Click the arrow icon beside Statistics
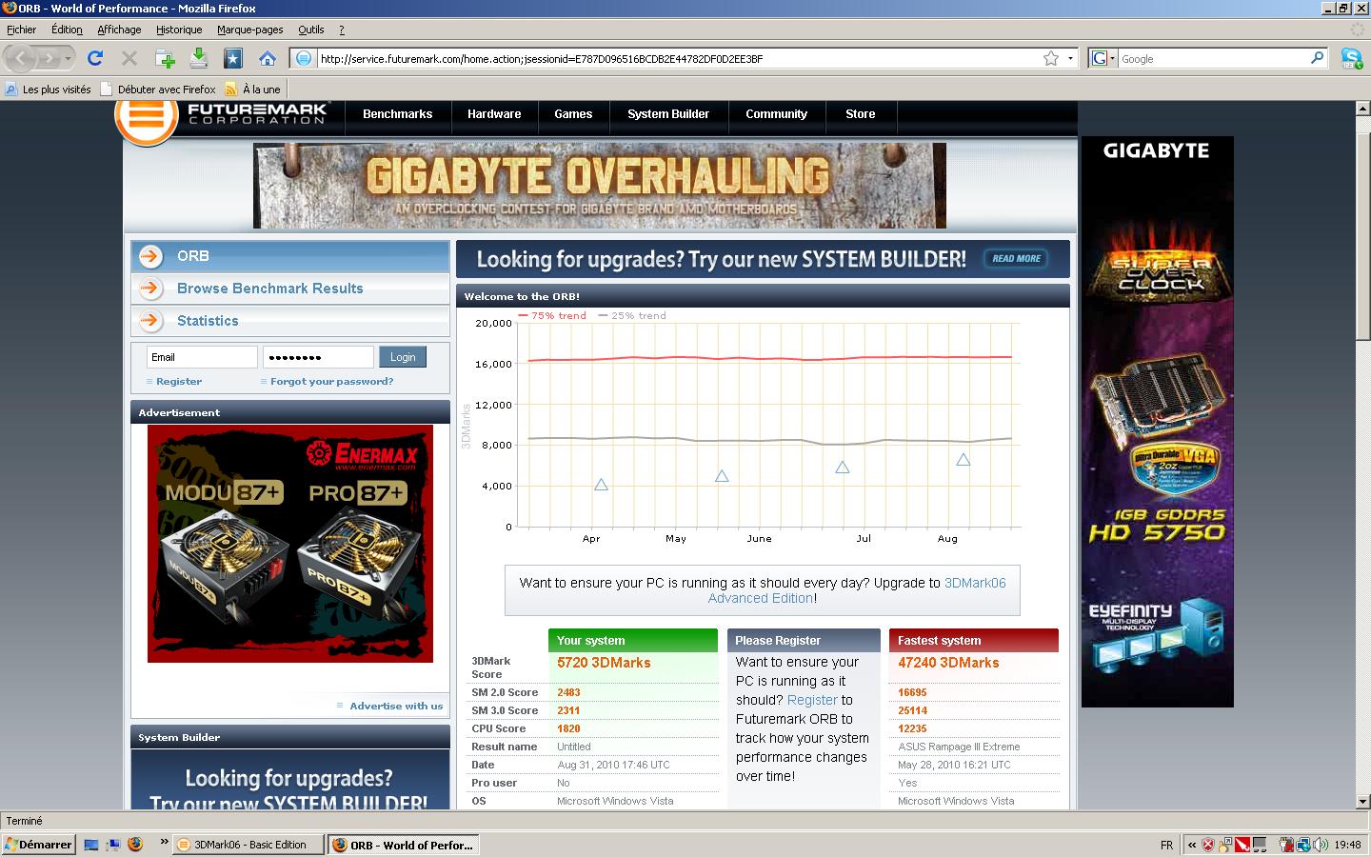 [150, 321]
